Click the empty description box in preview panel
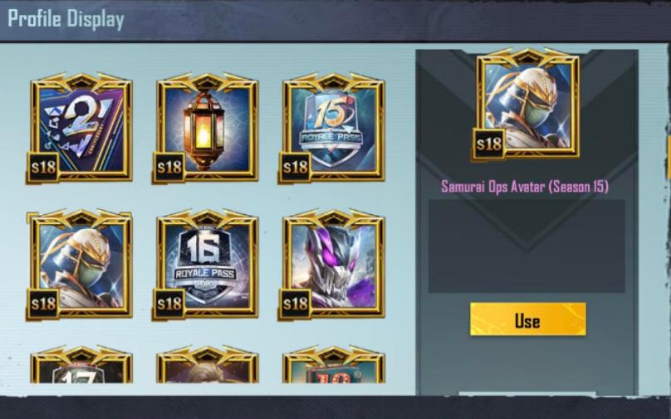Image resolution: width=671 pixels, height=419 pixels. tap(527, 246)
